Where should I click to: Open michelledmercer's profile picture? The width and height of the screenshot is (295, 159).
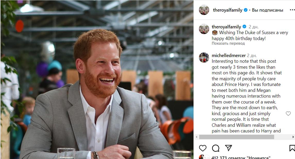pos(204,58)
